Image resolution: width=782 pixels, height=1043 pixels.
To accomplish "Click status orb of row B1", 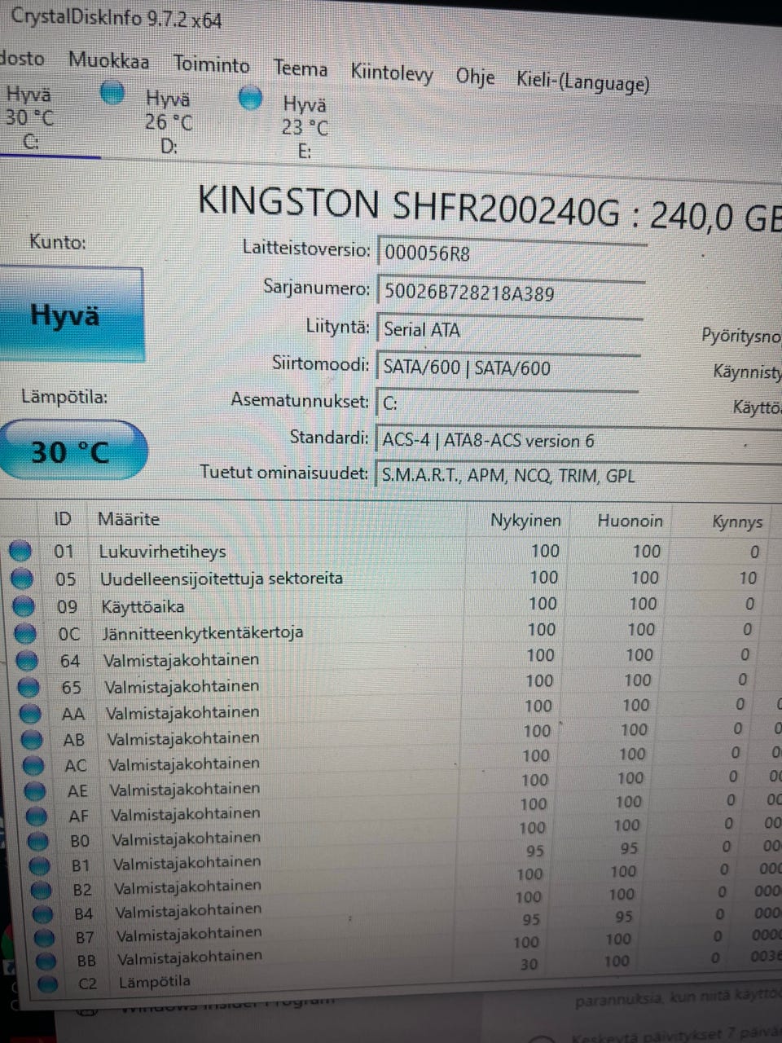I will click(40, 865).
